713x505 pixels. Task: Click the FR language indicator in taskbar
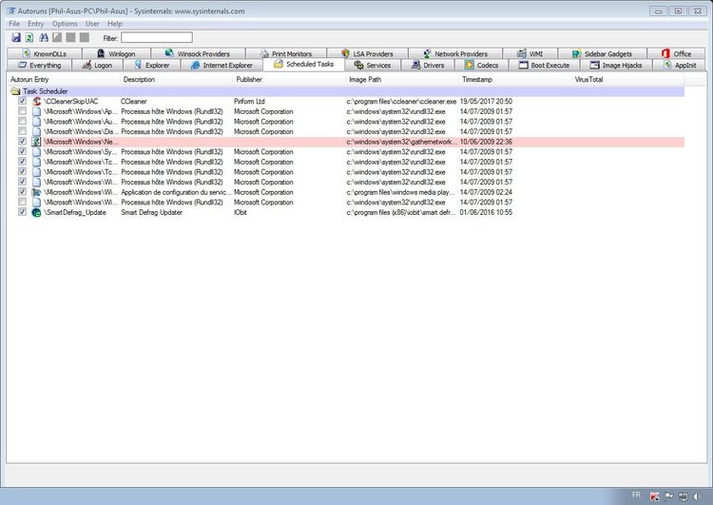coord(636,495)
